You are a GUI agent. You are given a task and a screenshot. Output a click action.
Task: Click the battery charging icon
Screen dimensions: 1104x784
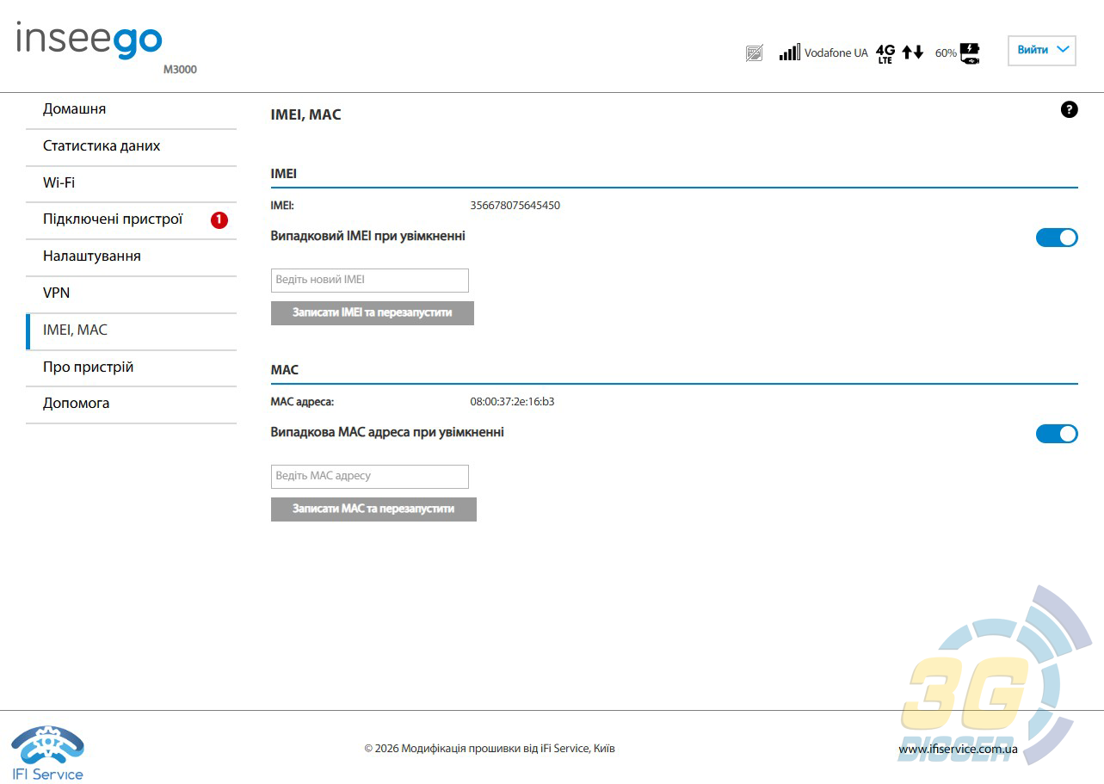(x=970, y=53)
